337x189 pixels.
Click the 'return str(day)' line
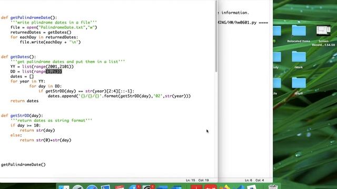(x=37, y=130)
